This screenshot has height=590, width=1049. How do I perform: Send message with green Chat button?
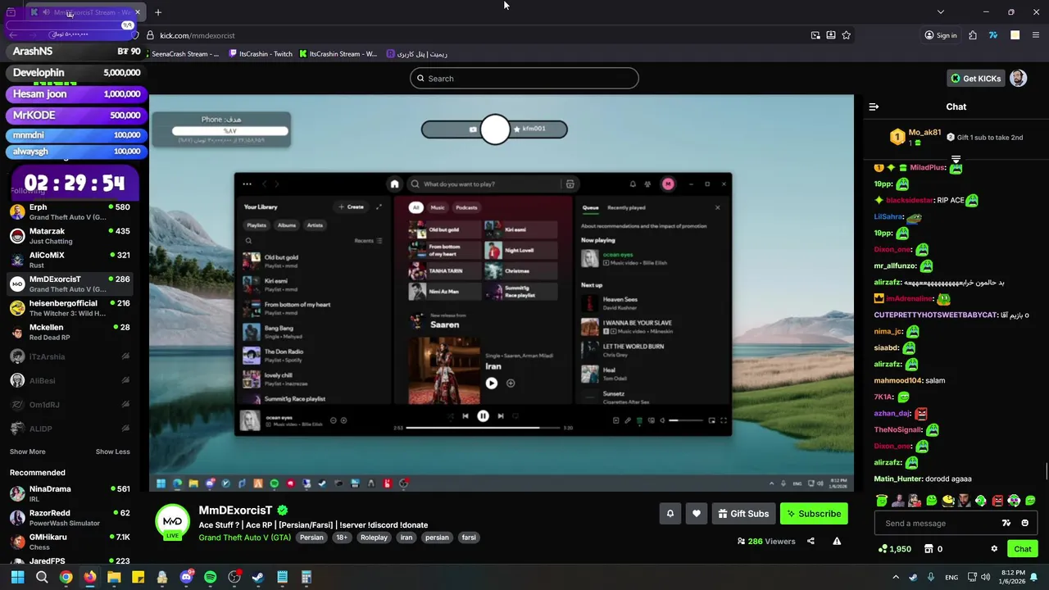coord(1023,549)
